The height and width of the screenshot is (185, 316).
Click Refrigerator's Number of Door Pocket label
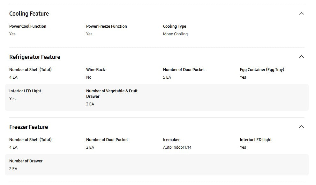pyautogui.click(x=184, y=70)
